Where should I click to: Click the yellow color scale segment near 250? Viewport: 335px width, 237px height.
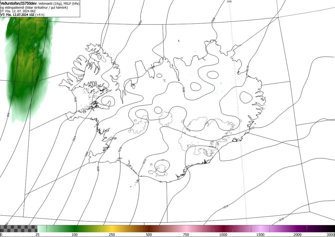click(112, 229)
